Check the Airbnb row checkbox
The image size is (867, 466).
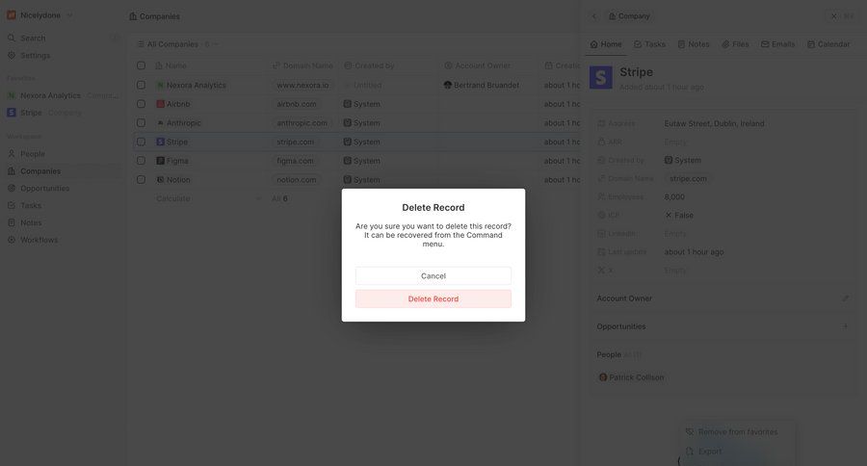(x=141, y=104)
